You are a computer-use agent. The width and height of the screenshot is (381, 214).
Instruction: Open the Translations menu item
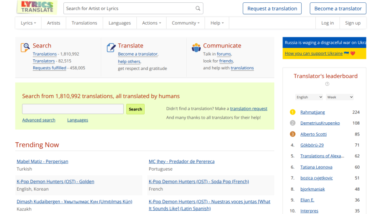tap(84, 23)
